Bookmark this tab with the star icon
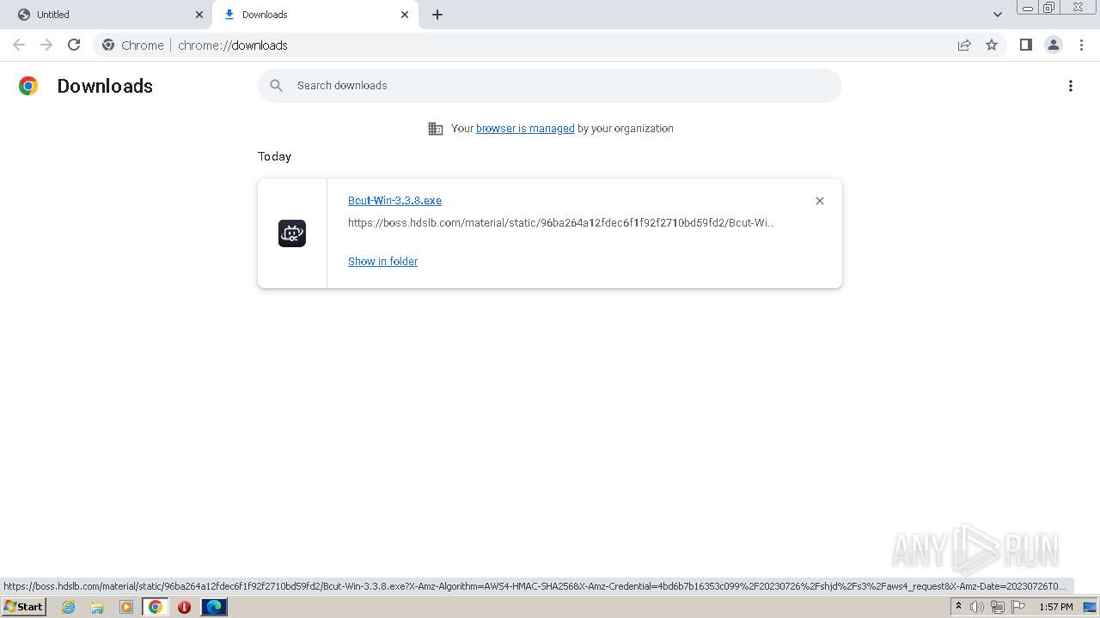Viewport: 1100px width, 618px height. tap(992, 45)
